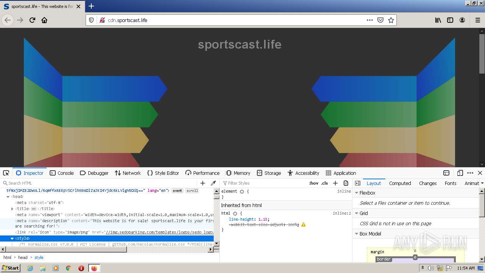The height and width of the screenshot is (273, 485).
Task: Bookmark this page with the star
Action: click(x=391, y=20)
